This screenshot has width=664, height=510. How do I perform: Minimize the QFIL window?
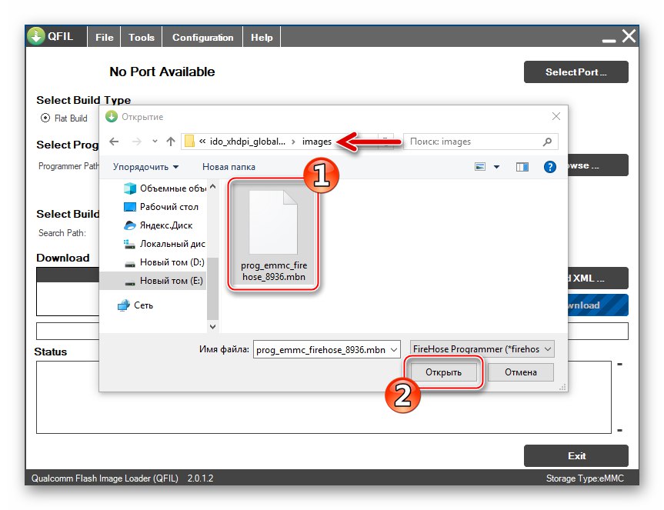609,40
